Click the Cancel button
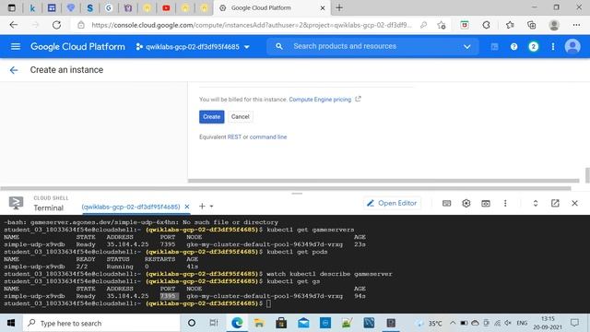This screenshot has height=332, width=590. (x=240, y=117)
